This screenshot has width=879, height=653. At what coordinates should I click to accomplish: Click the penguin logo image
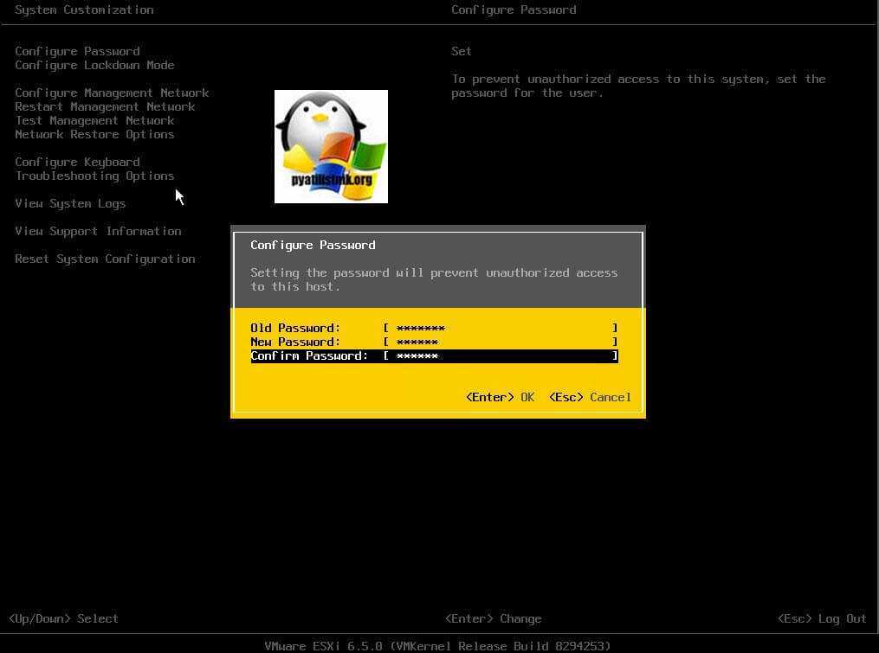coord(331,146)
